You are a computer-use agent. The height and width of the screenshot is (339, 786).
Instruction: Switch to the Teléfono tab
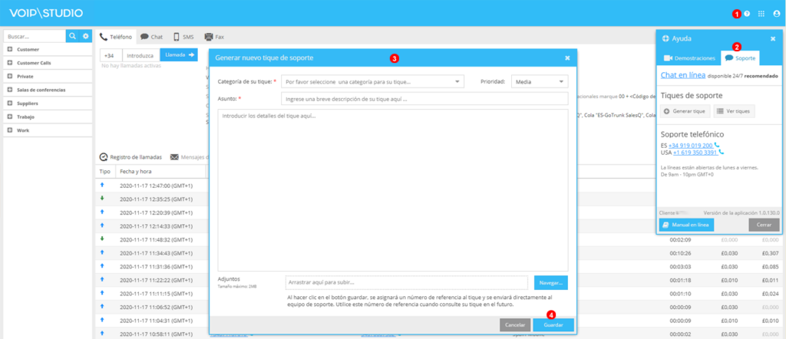tap(116, 37)
